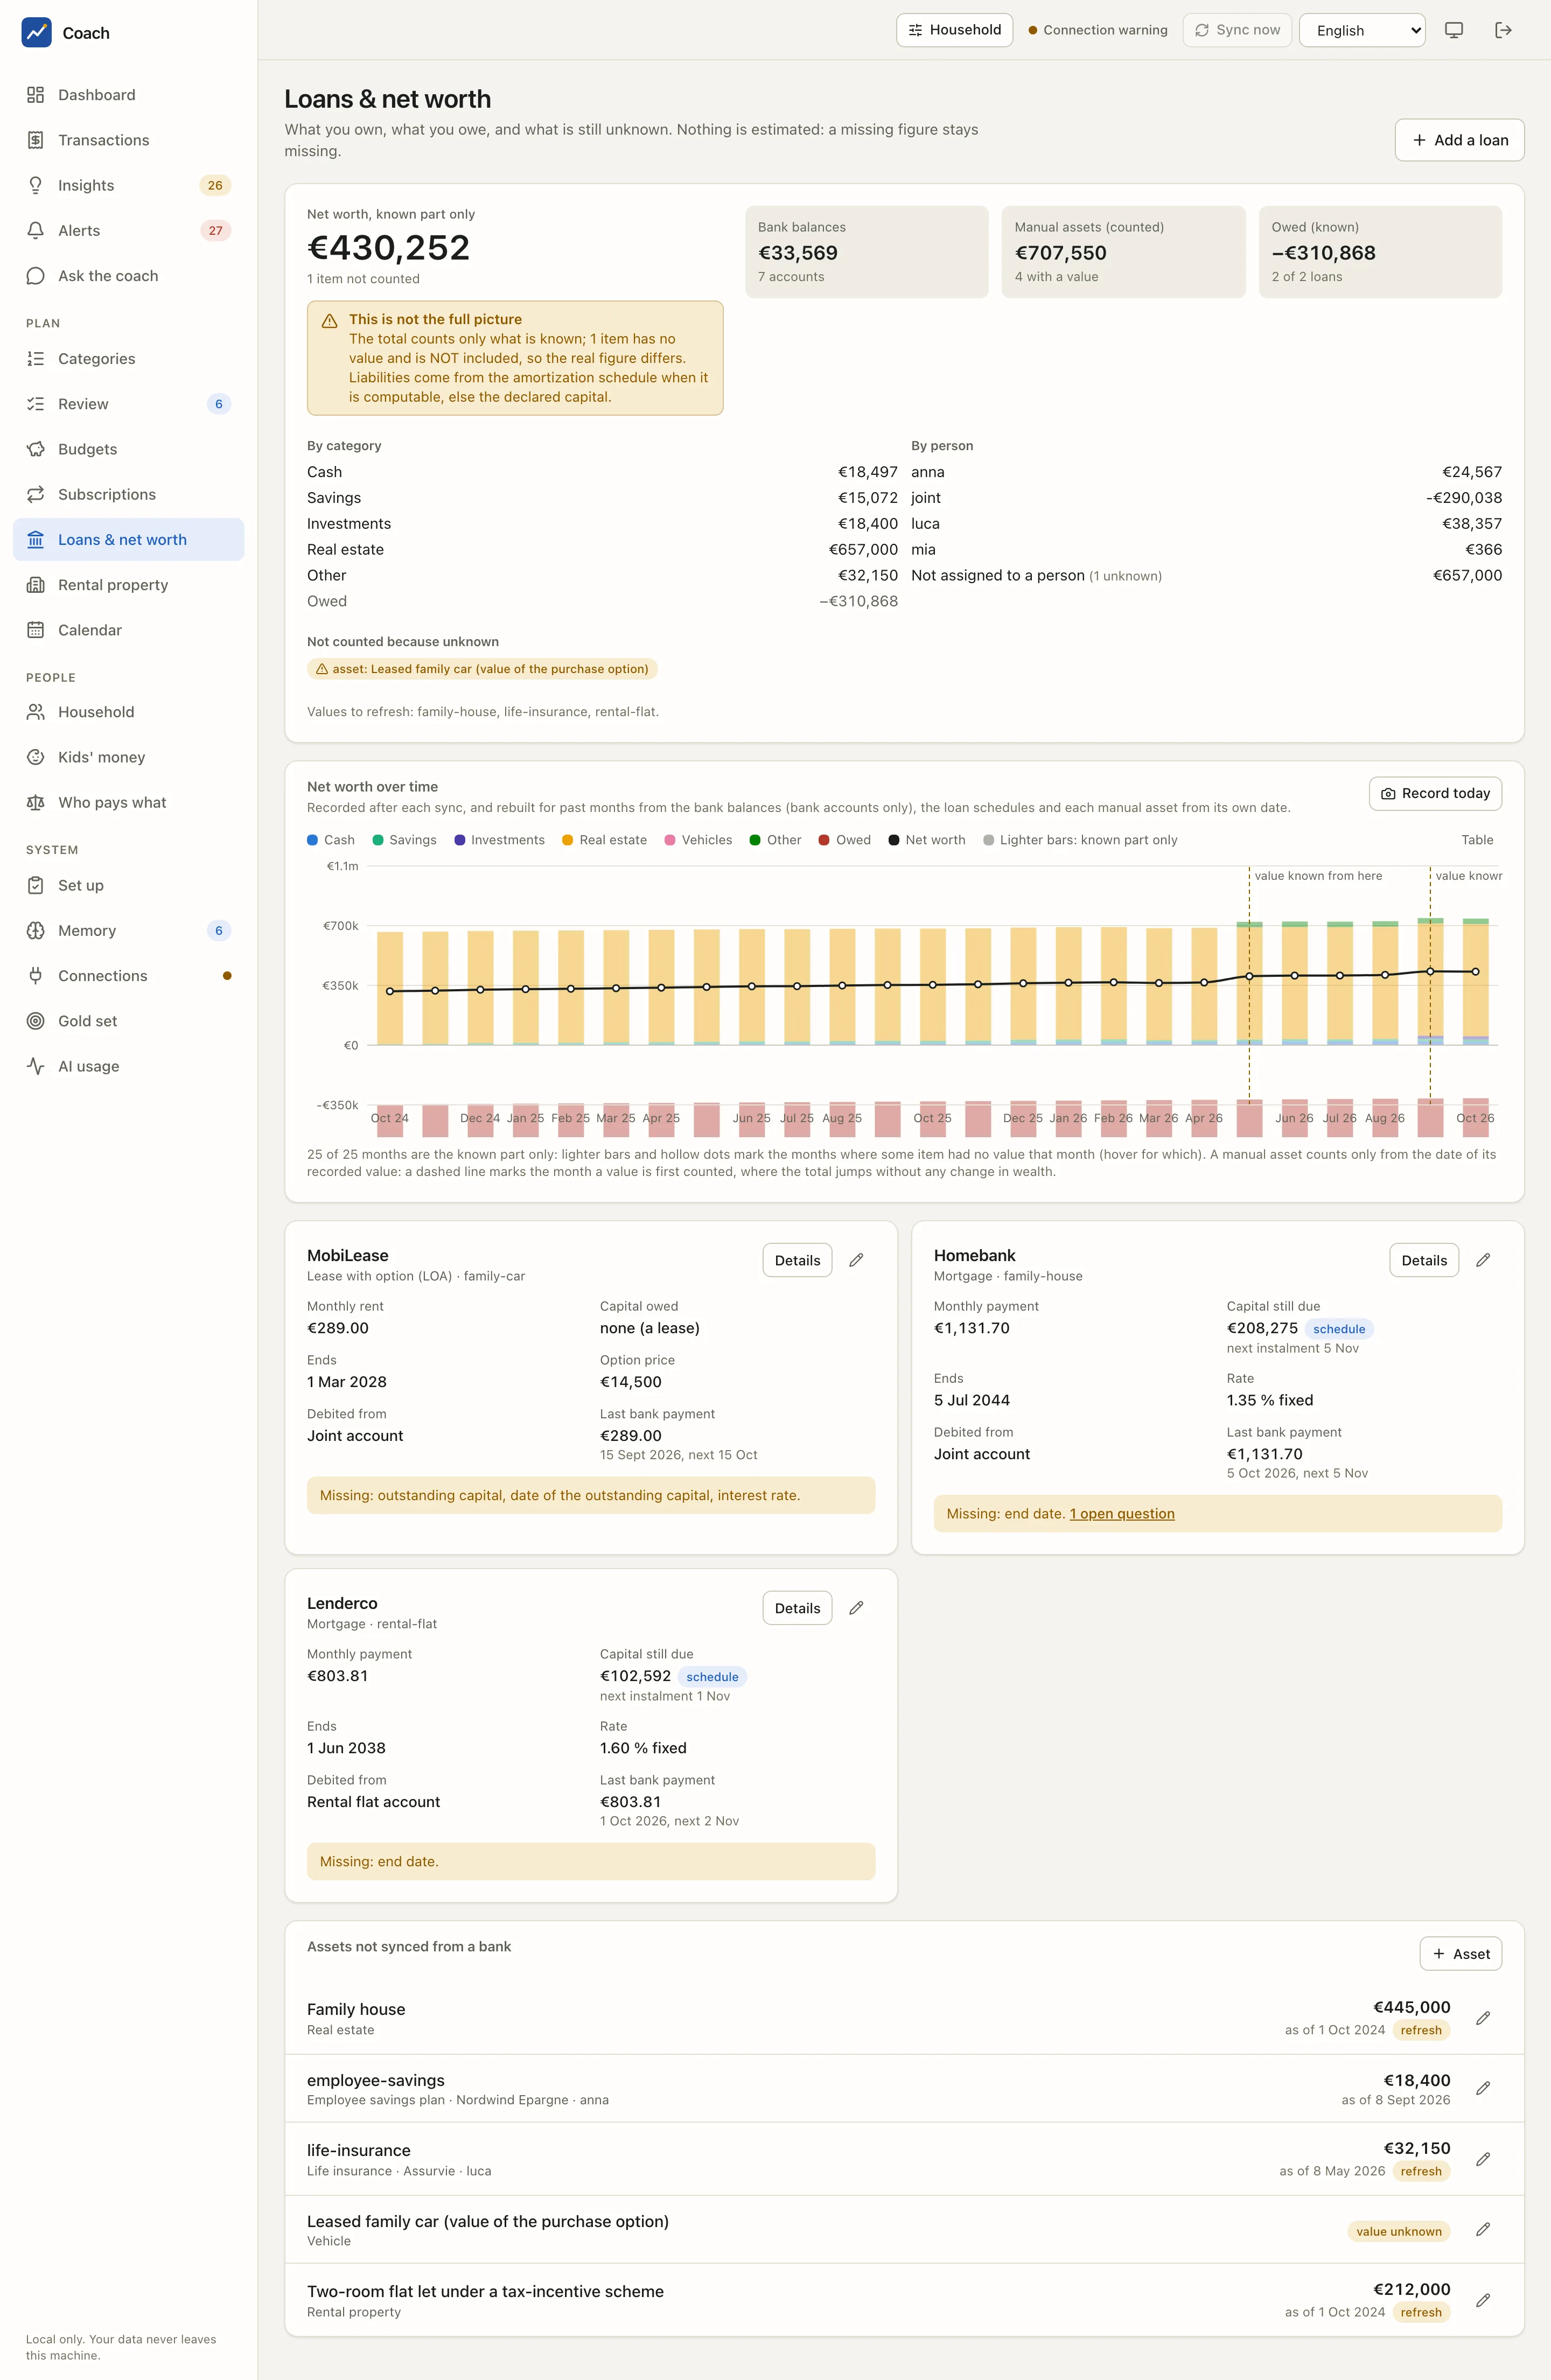The height and width of the screenshot is (2380, 1551).
Task: Edit the Homebank loan with pencil icon
Action: [1483, 1260]
